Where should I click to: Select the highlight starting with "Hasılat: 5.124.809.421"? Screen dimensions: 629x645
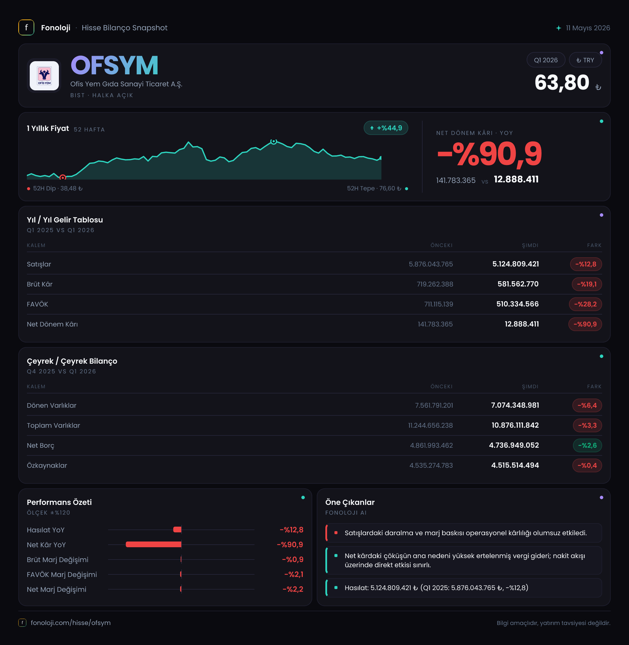[463, 588]
